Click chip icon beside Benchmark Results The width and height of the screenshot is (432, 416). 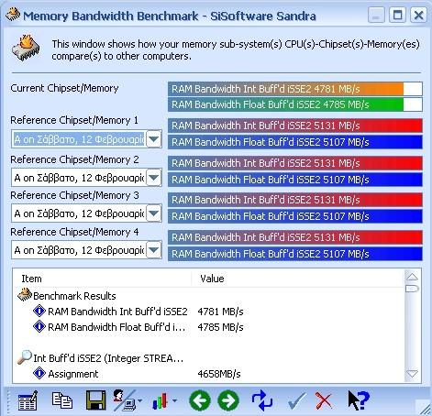pos(25,295)
